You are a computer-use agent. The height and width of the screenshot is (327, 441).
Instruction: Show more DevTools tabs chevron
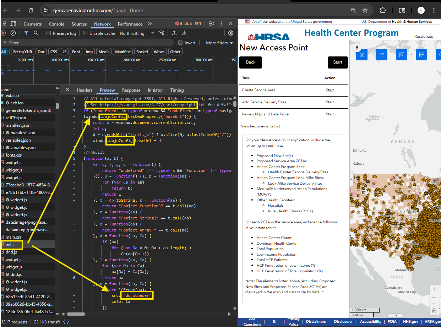[150, 24]
